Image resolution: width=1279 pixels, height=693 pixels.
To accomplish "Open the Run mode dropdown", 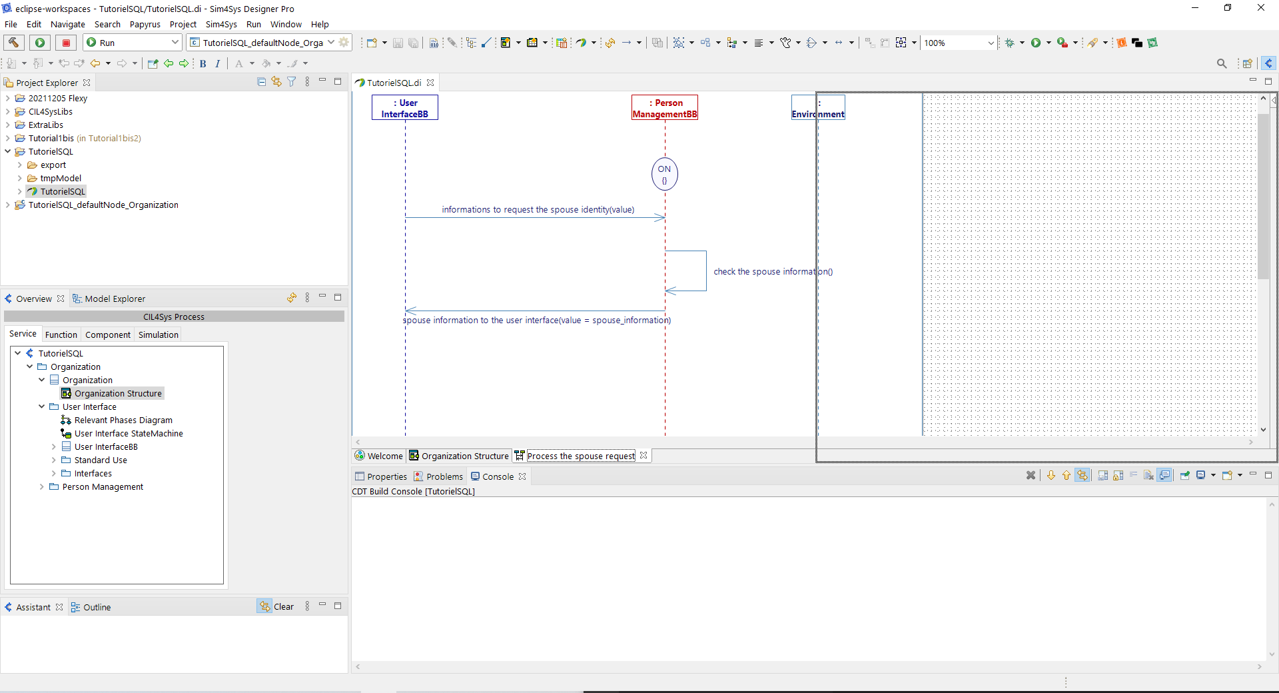I will tap(175, 42).
